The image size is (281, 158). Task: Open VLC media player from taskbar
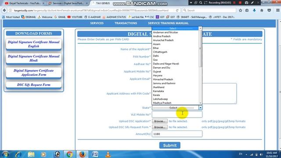pos(108,154)
